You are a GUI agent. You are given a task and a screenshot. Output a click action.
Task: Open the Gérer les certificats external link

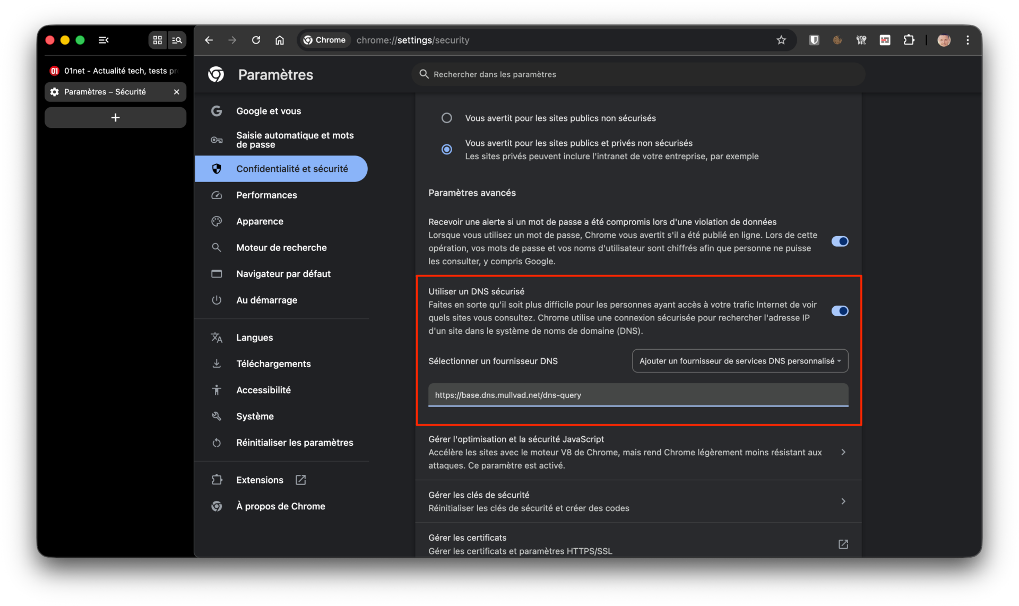(x=843, y=544)
